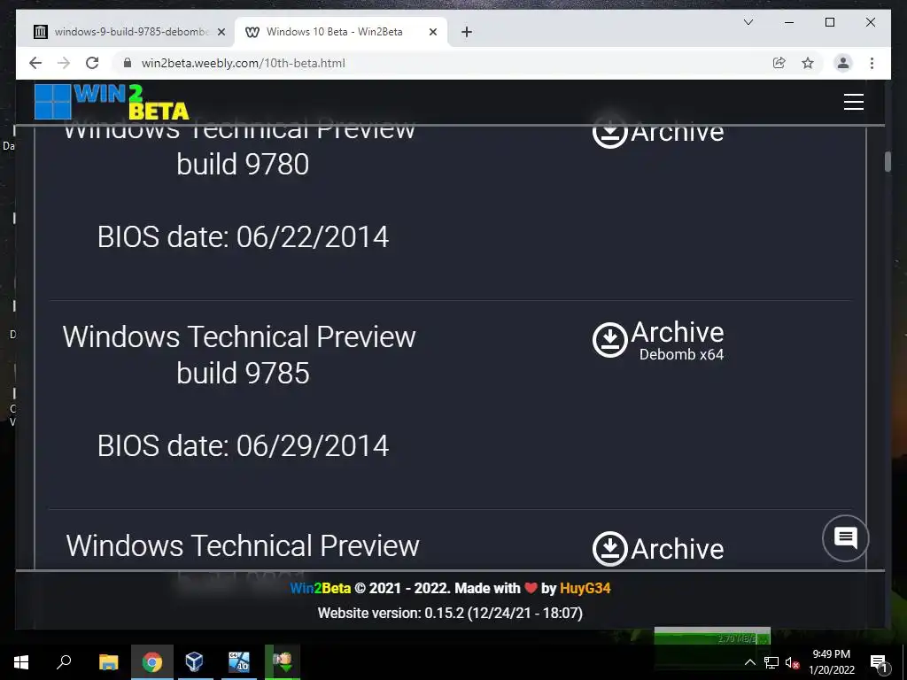This screenshot has height=680, width=907.
Task: Click Win2Beta footer text
Action: [320, 589]
